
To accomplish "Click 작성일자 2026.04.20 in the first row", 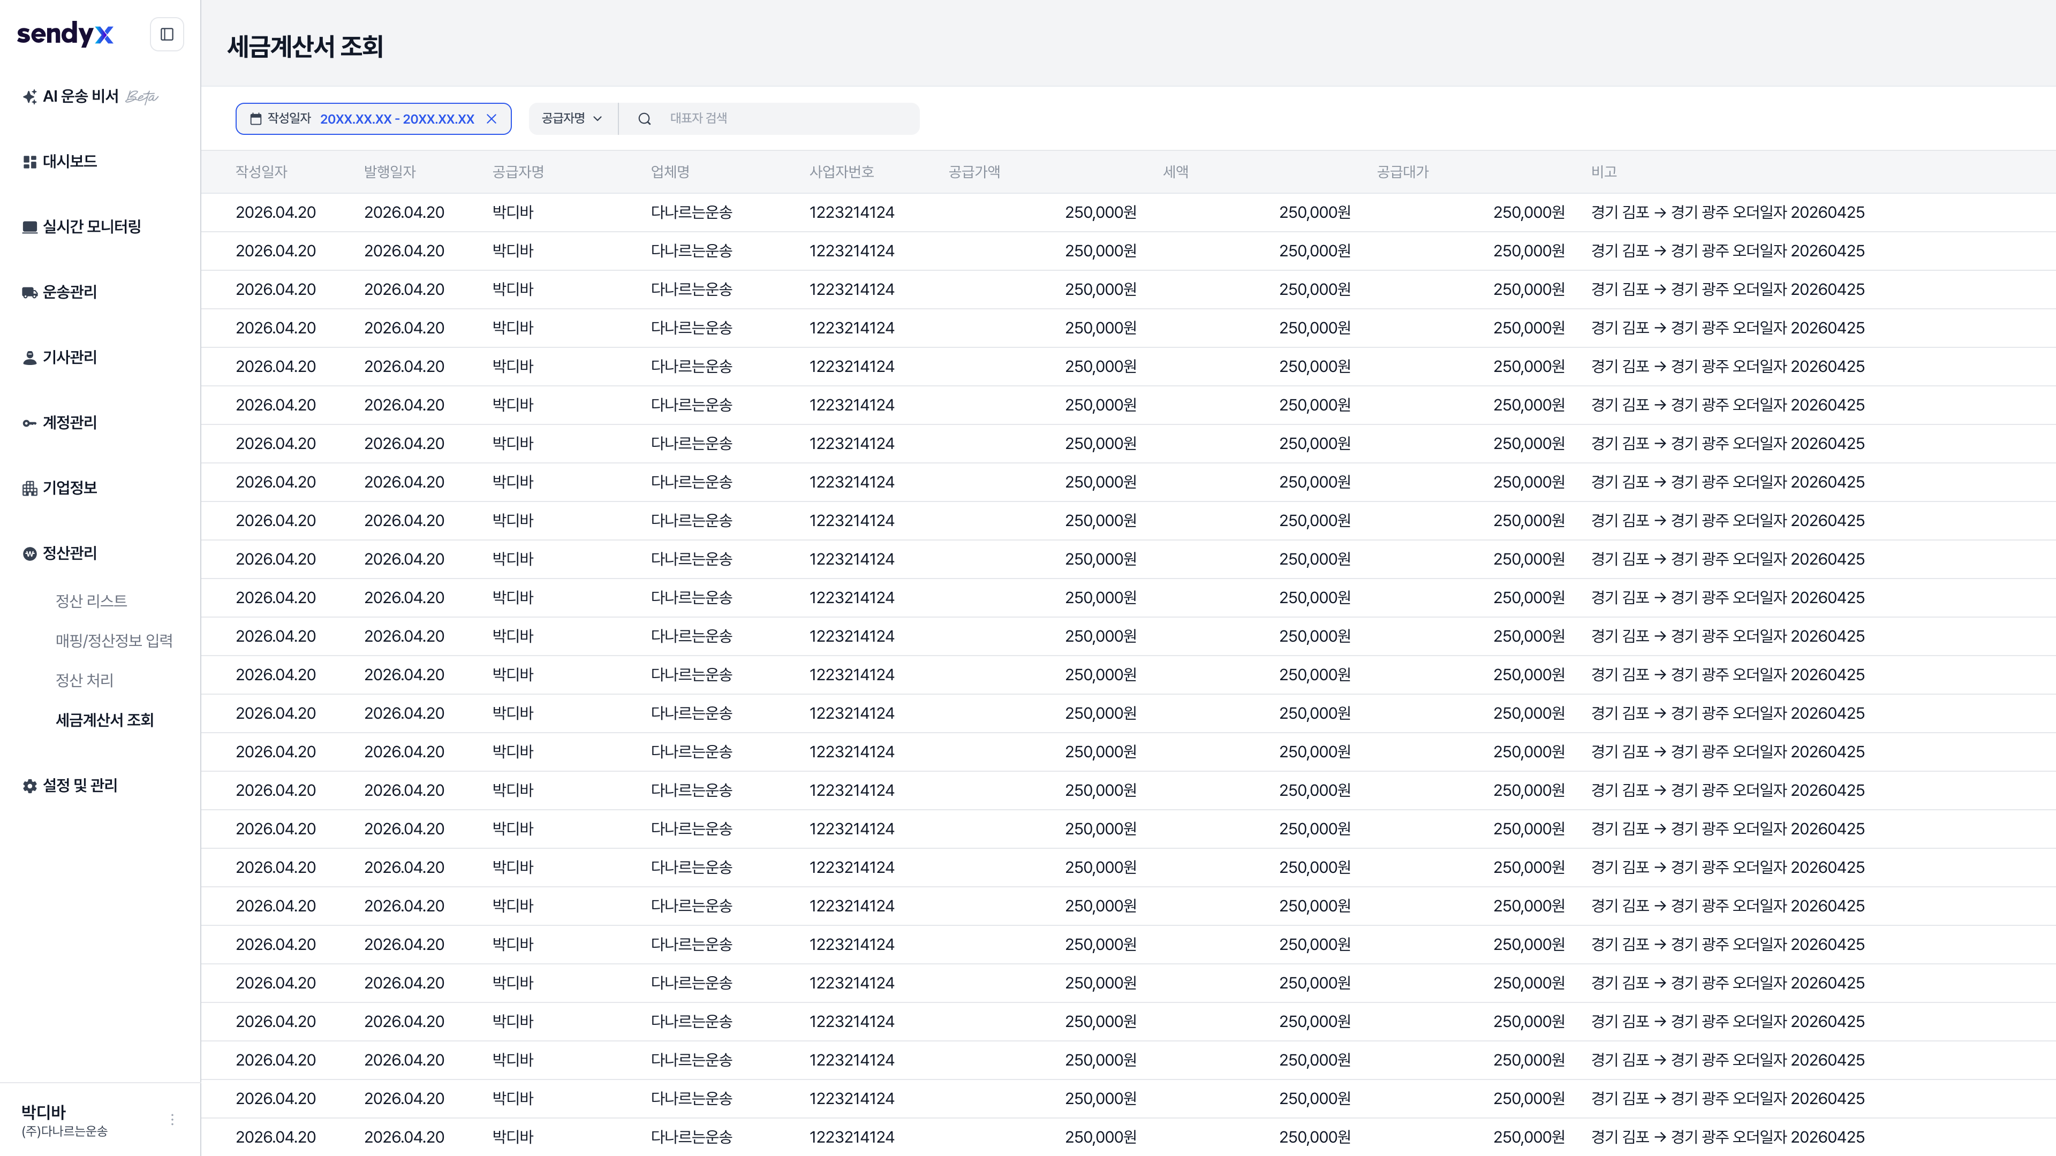I will tap(275, 212).
